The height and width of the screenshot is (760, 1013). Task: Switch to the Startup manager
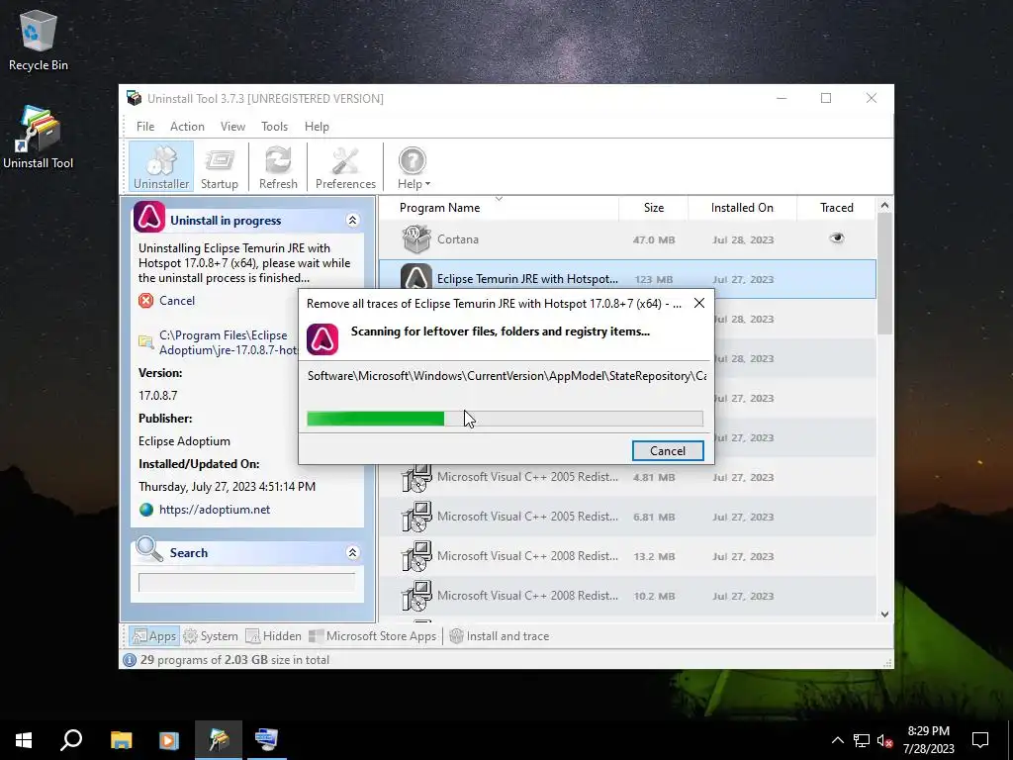point(219,167)
